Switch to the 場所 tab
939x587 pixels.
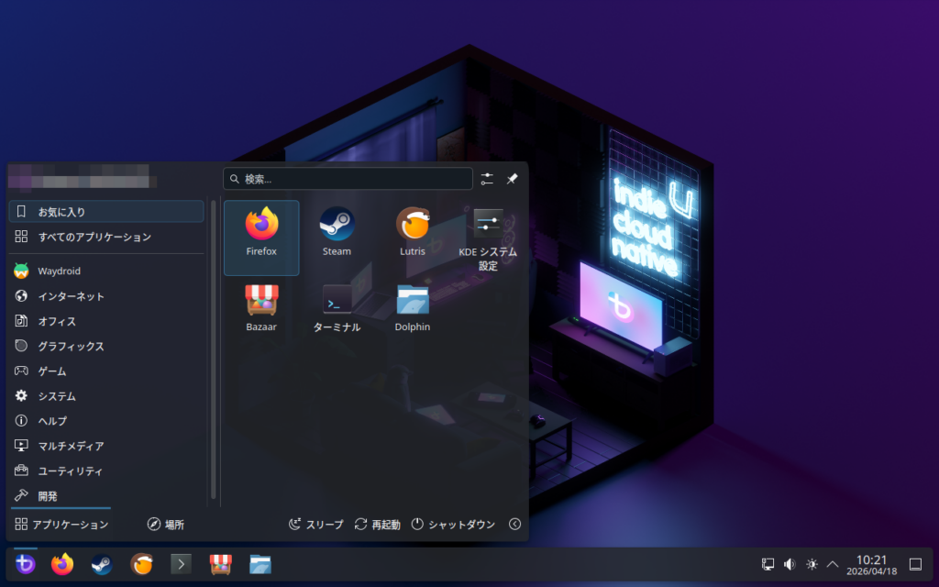(166, 525)
